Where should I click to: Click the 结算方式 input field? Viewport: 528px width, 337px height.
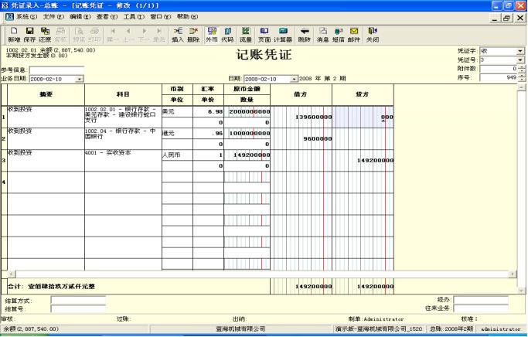coord(78,300)
